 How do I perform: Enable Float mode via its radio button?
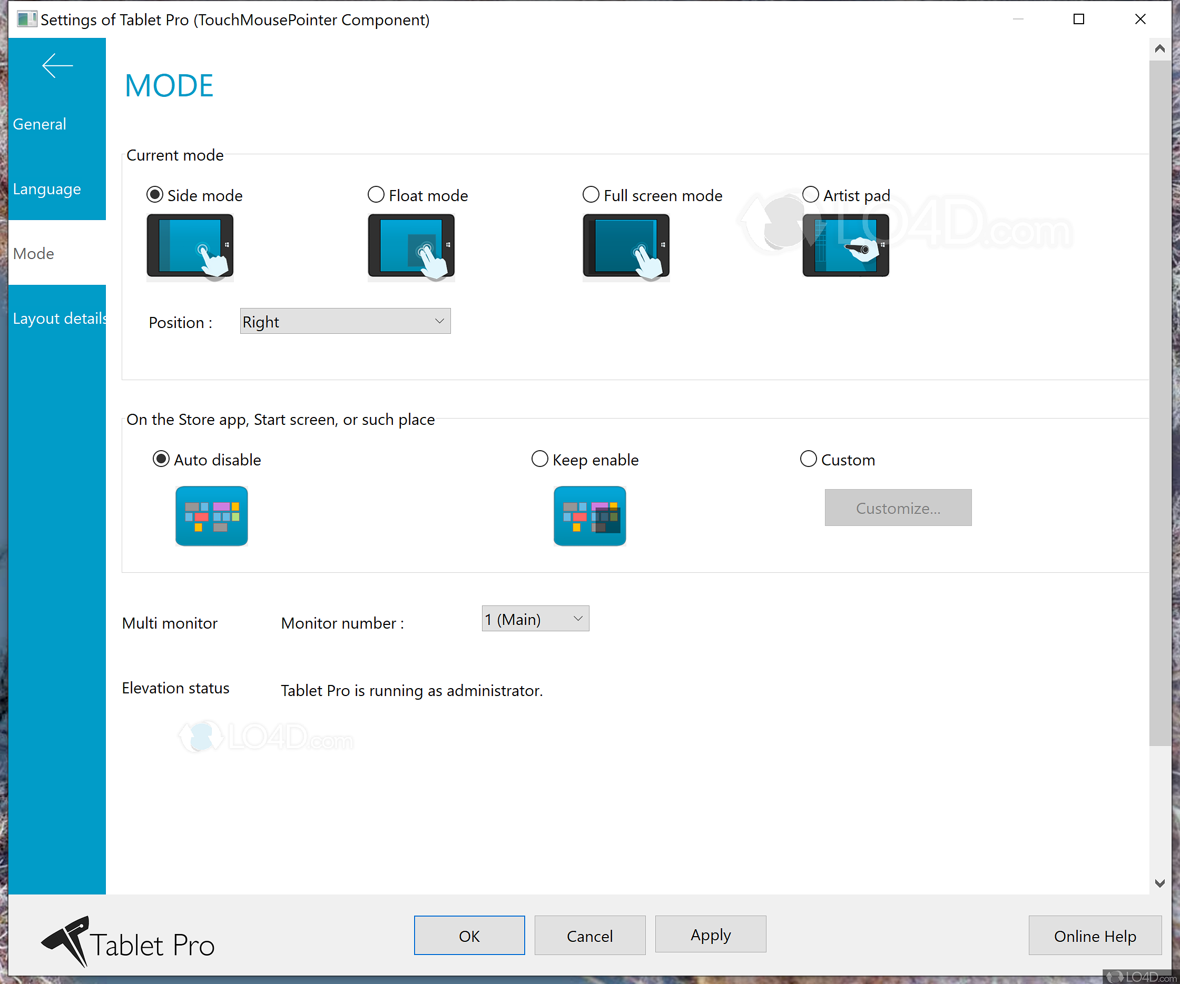[376, 194]
